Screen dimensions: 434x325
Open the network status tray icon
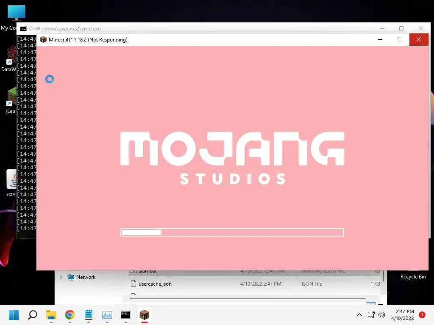(371, 315)
